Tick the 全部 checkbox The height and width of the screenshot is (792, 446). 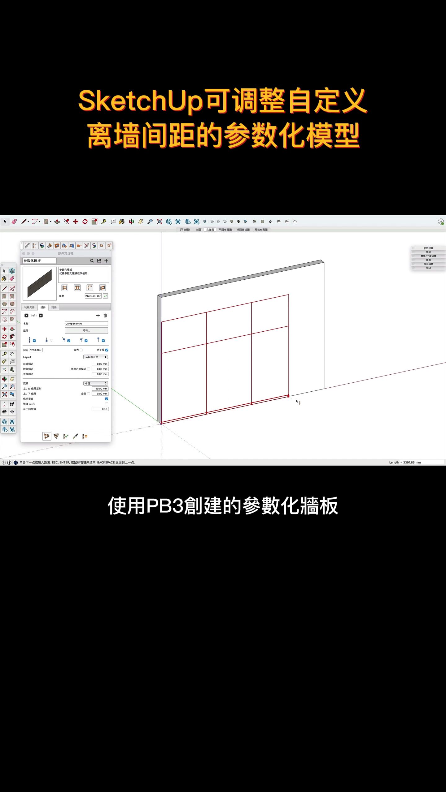click(x=89, y=394)
